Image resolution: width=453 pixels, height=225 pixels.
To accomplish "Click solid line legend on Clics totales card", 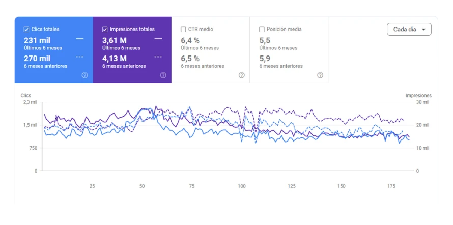I will (x=80, y=39).
